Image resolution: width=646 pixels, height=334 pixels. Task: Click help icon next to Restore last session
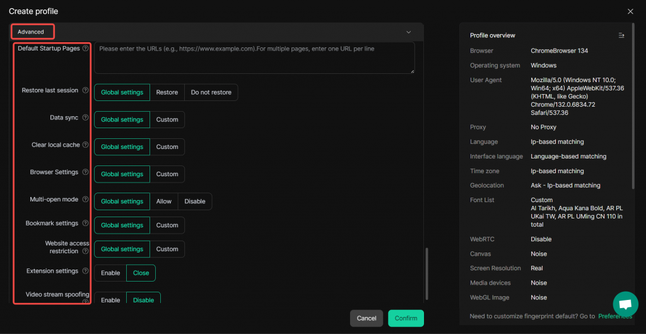coord(85,90)
